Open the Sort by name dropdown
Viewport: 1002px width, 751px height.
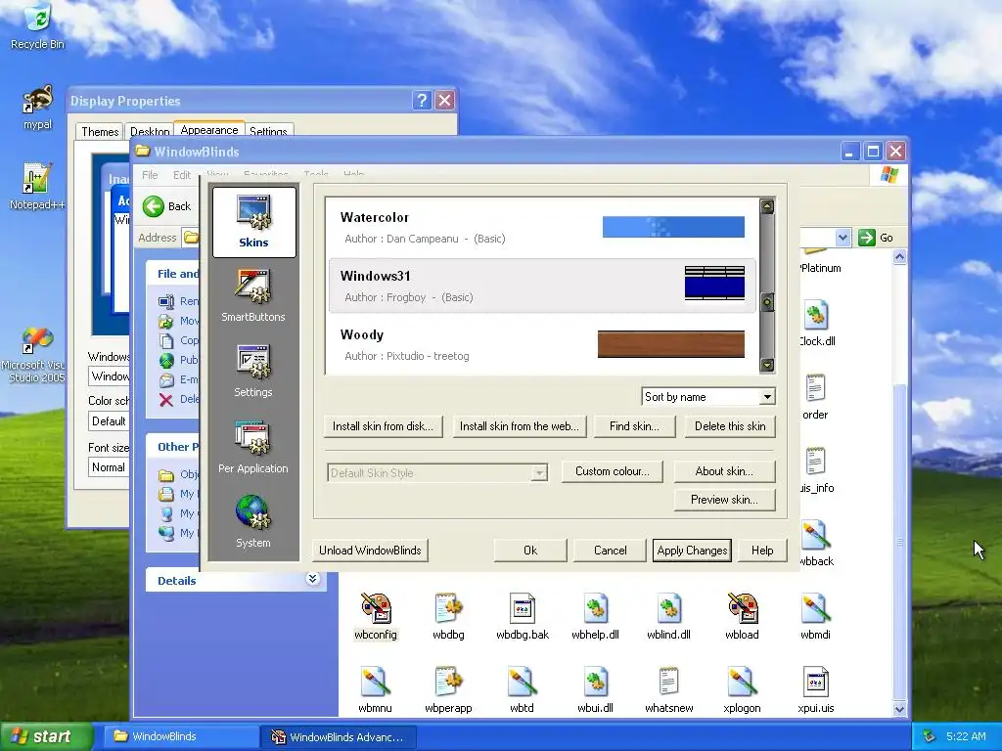(x=767, y=397)
